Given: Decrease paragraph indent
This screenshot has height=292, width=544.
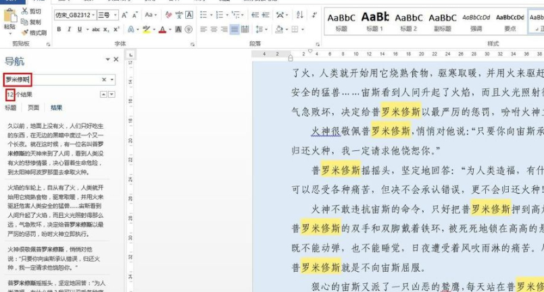Looking at the screenshot, I should click(x=255, y=15).
